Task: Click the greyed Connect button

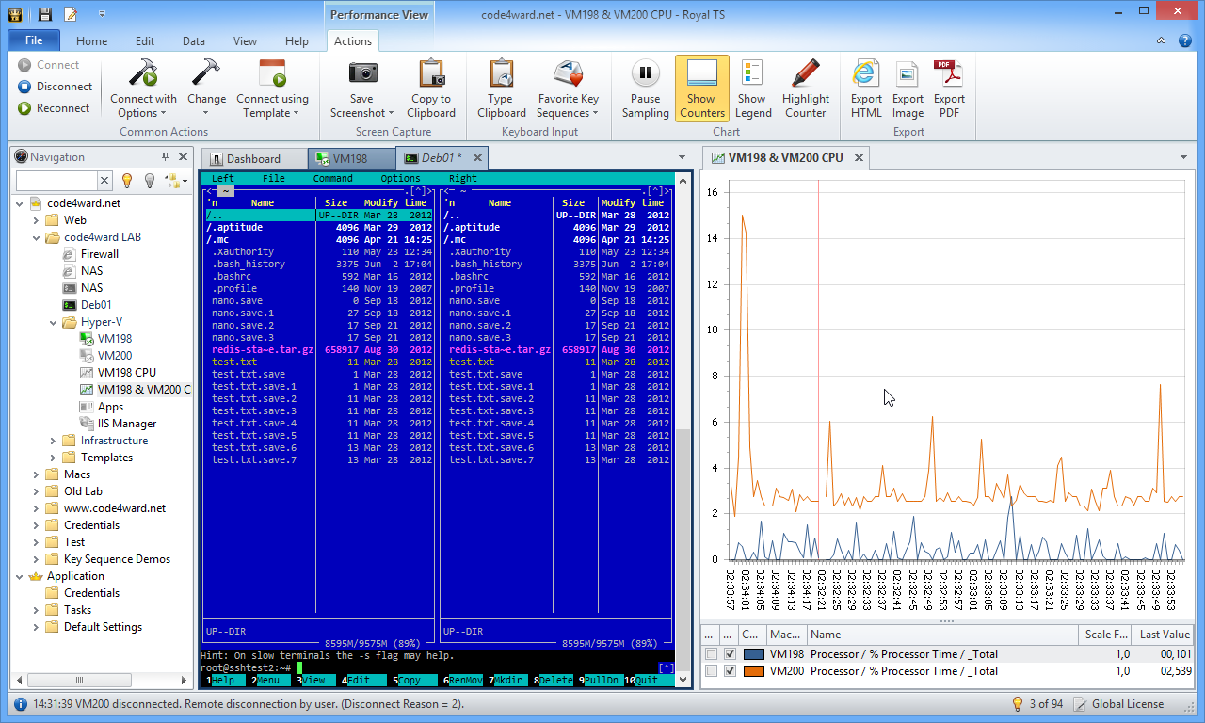Action: (x=48, y=65)
